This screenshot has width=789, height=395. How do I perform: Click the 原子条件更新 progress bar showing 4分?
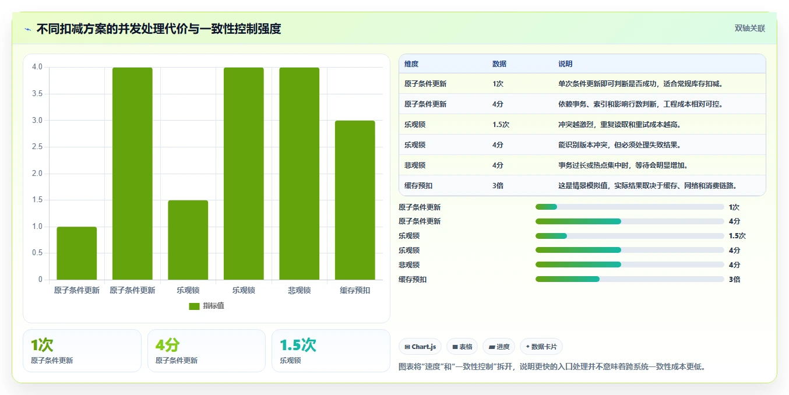click(629, 221)
